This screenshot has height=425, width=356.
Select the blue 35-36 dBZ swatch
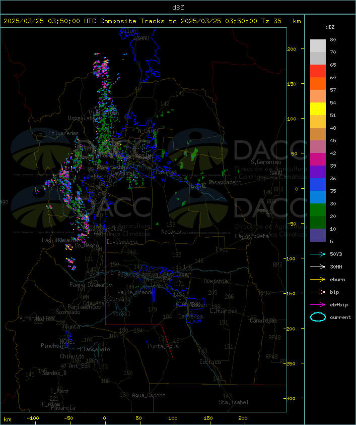(x=318, y=185)
